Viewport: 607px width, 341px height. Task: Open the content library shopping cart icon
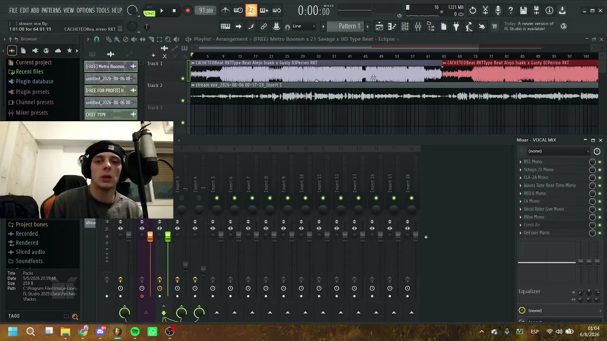(495, 27)
